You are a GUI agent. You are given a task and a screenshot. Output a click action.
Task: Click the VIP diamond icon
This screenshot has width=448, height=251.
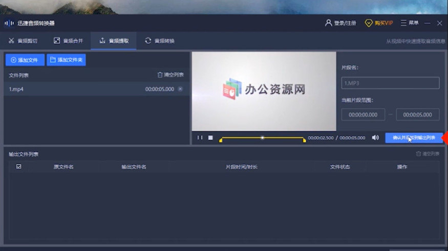pyautogui.click(x=369, y=23)
